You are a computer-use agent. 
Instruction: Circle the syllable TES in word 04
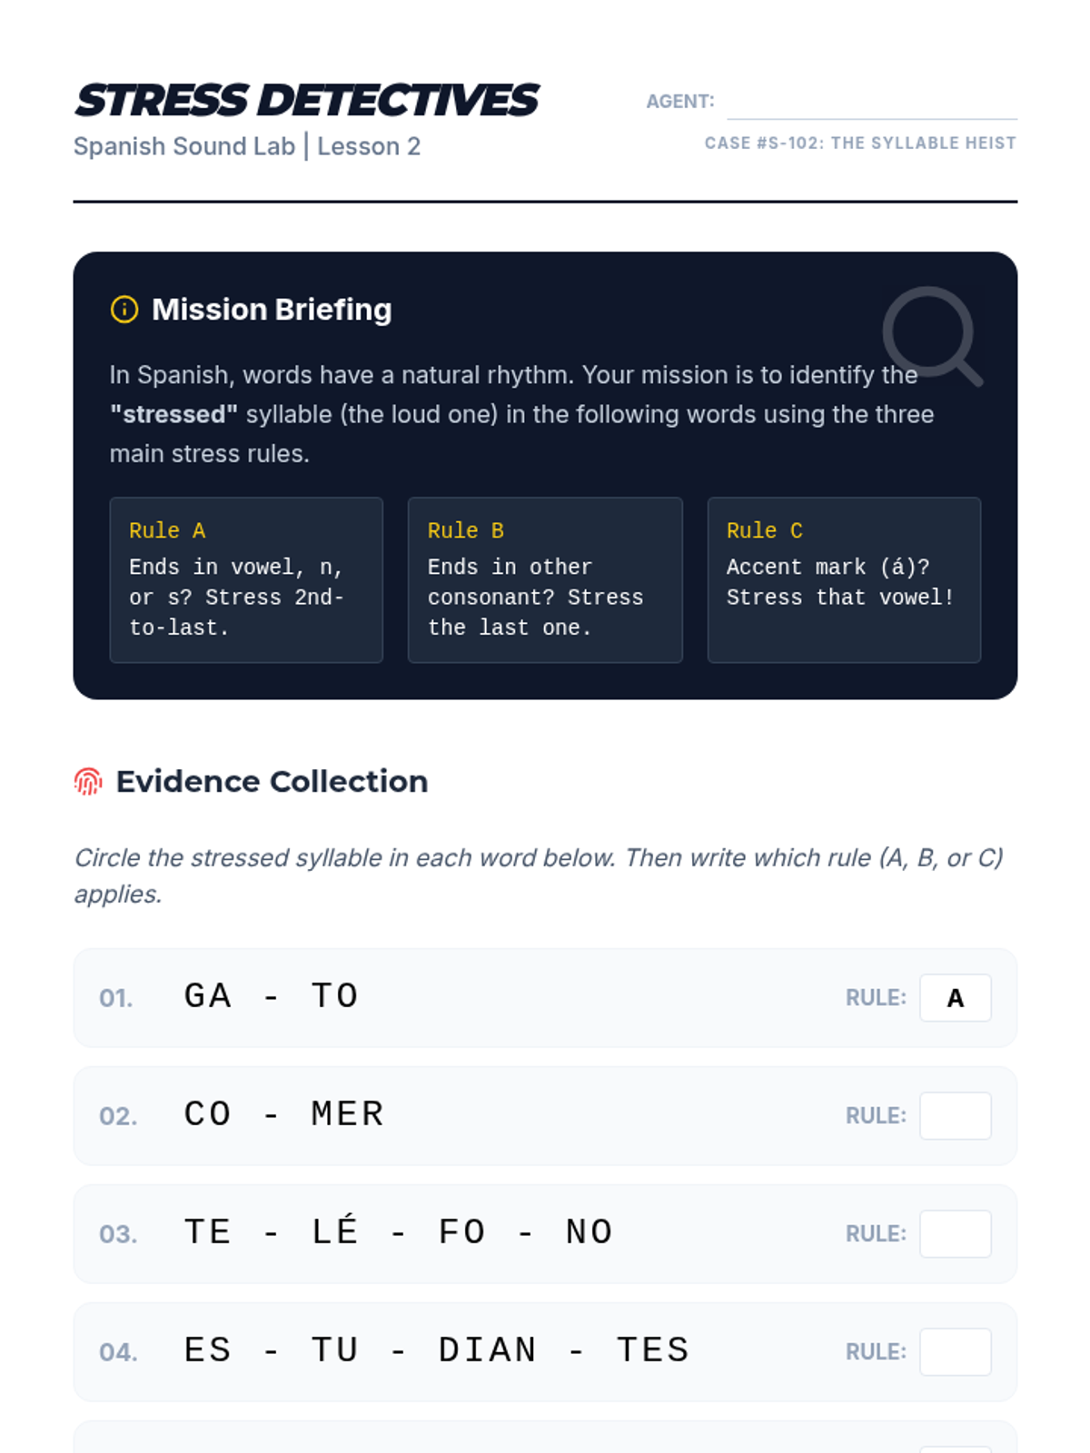[653, 1351]
